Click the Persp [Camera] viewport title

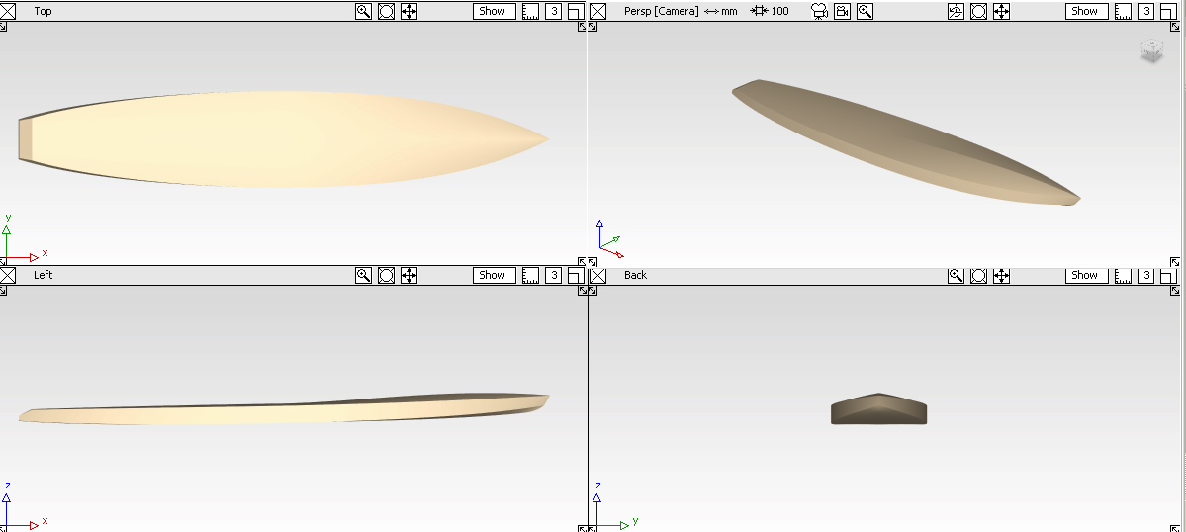coord(661,12)
